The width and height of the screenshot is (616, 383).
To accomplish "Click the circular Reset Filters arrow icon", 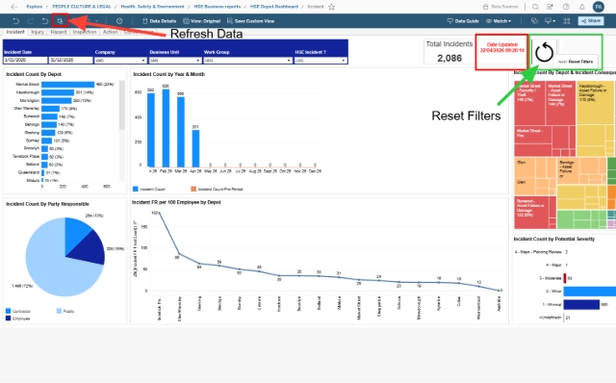I will (544, 52).
